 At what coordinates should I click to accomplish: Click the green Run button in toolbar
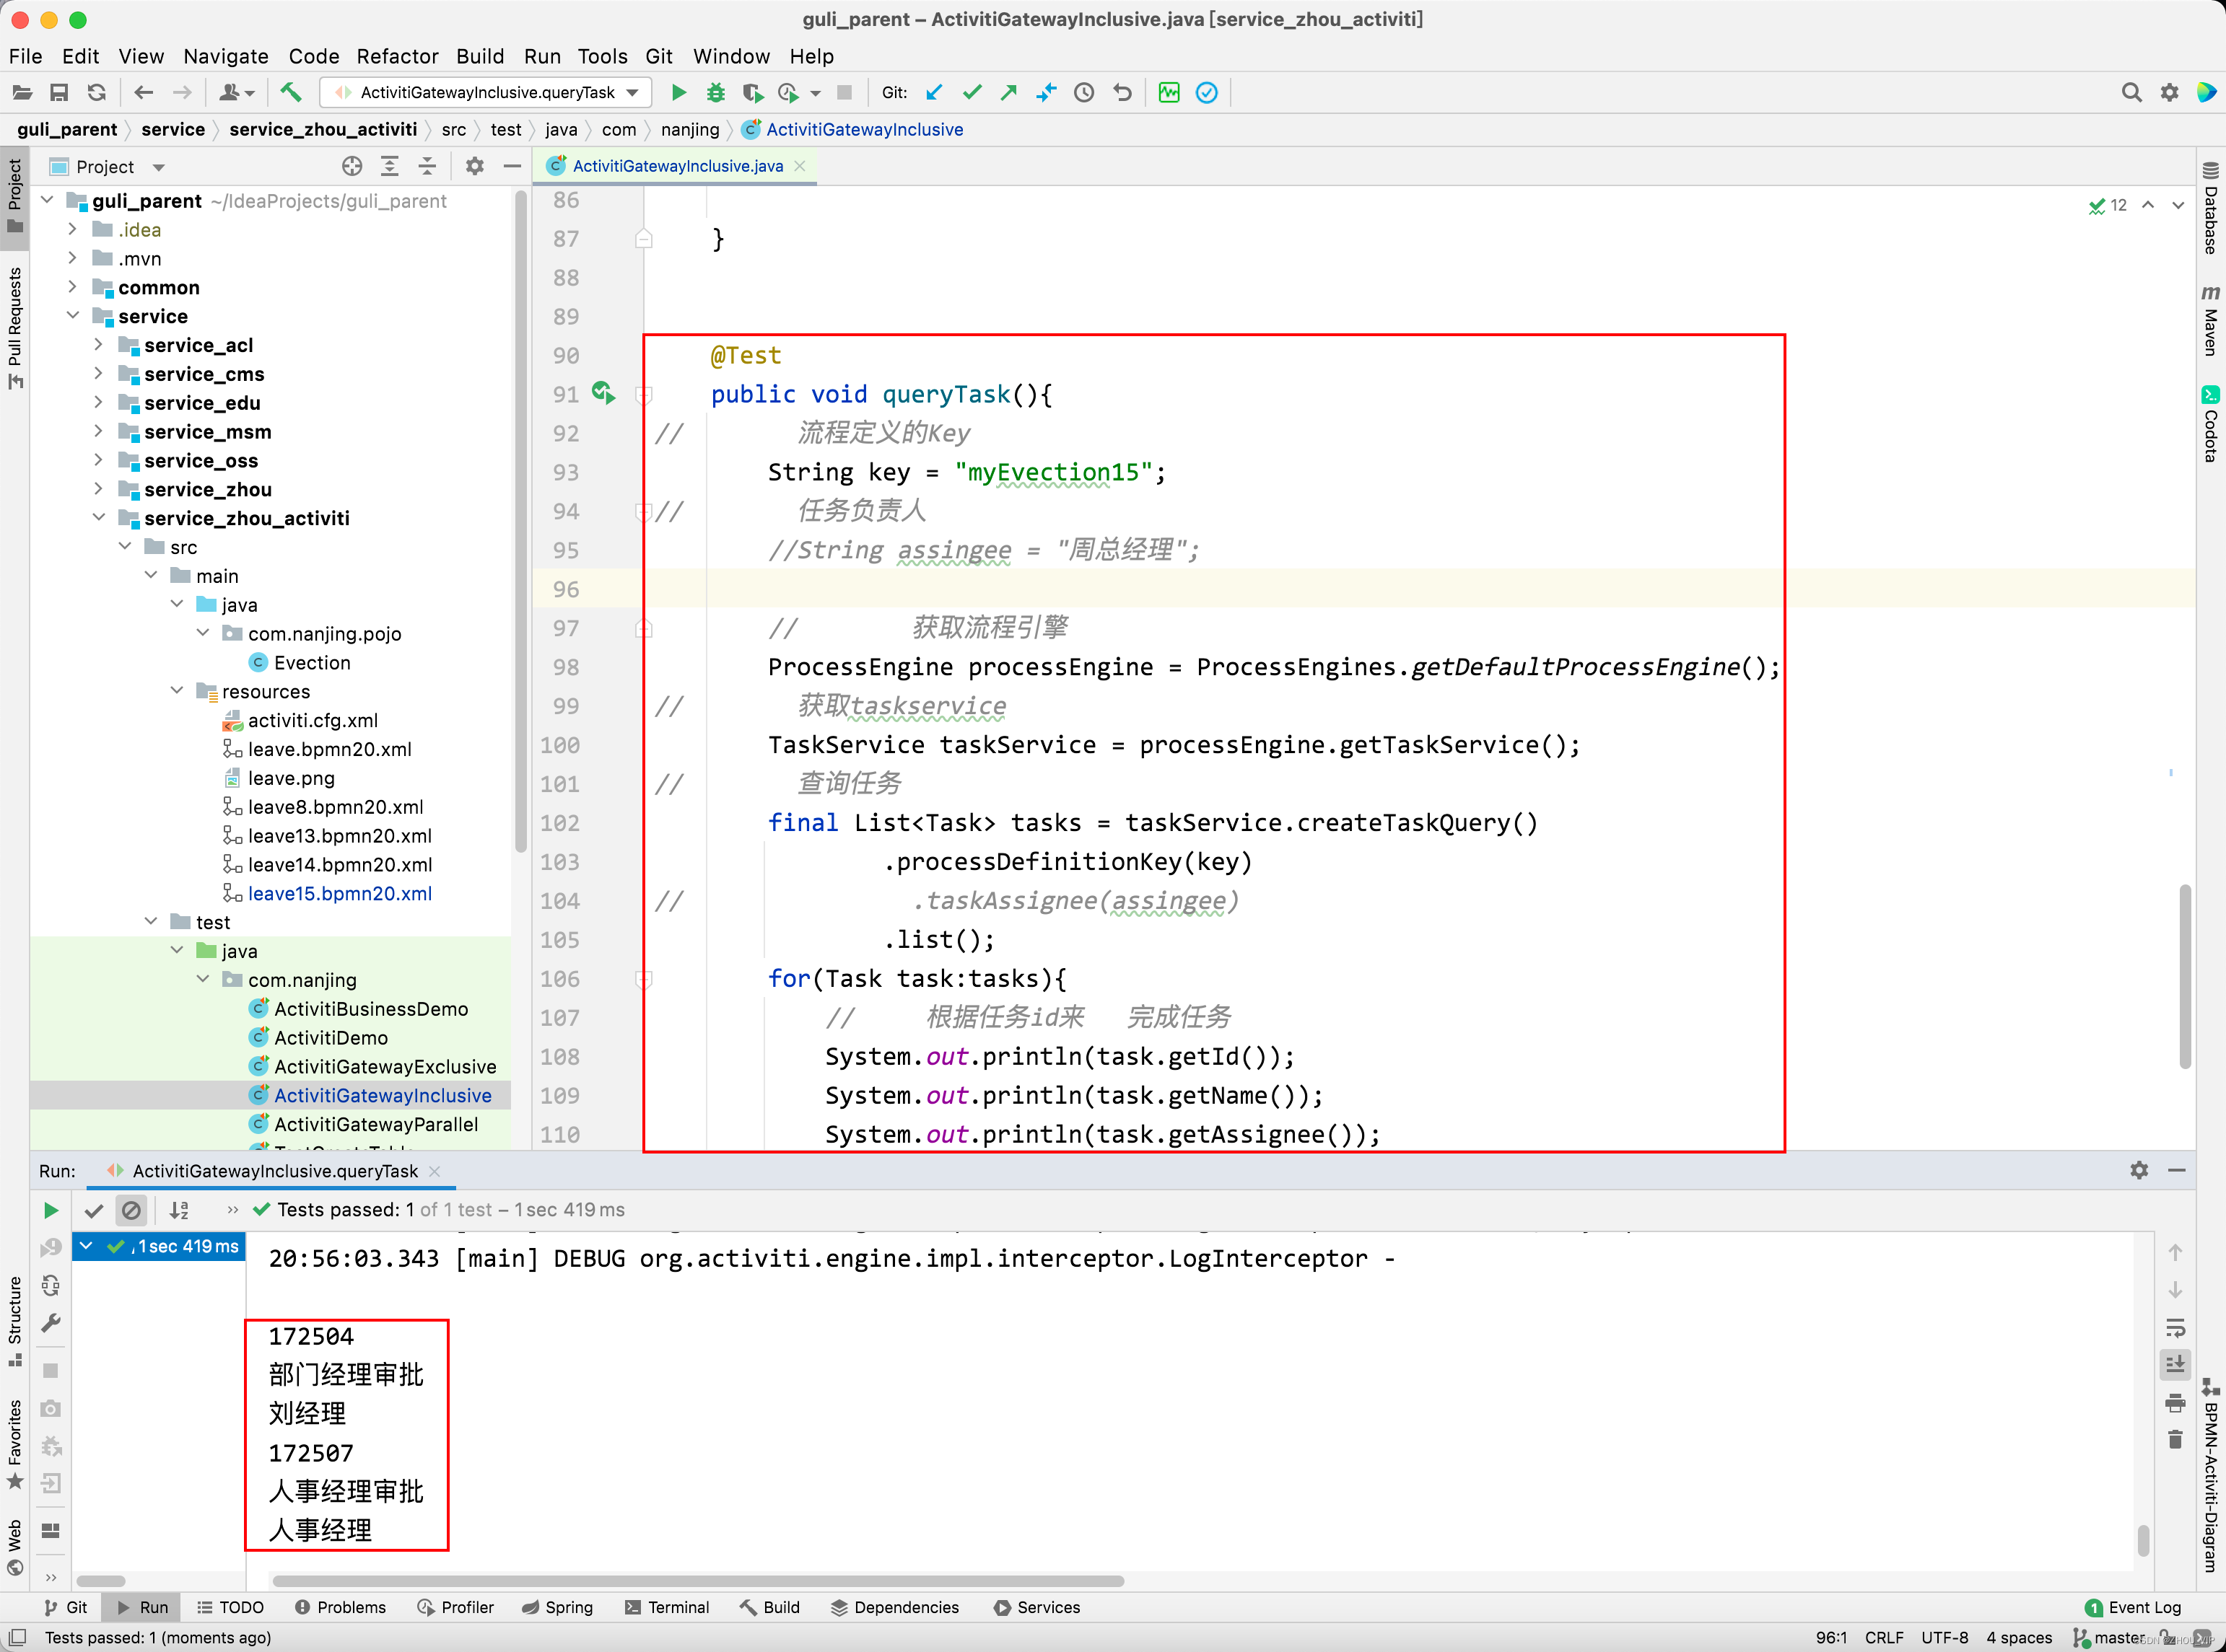click(678, 93)
